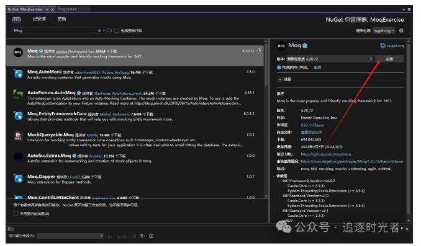This screenshot has height=246, width=421.
Task: Refresh the package search results
Action: (109, 30)
